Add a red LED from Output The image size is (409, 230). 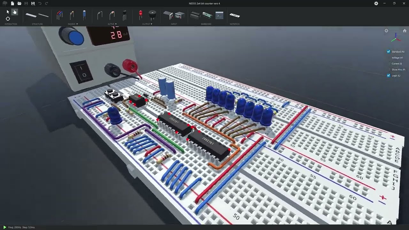pos(140,15)
